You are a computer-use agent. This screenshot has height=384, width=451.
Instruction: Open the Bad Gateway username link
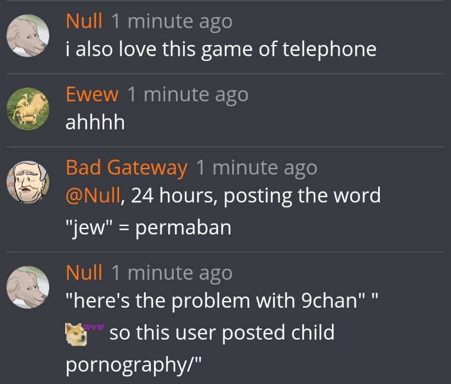(x=127, y=167)
